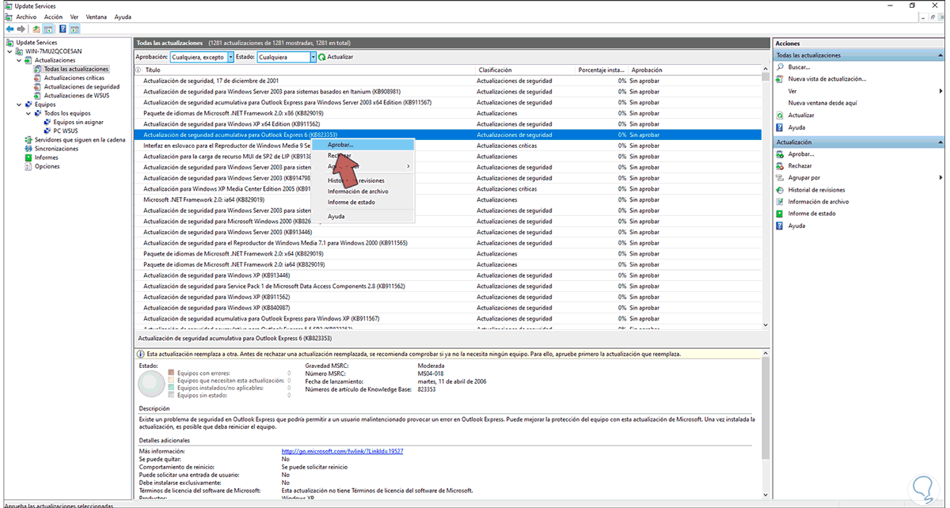Open the Aprobación filter dropdown
The width and height of the screenshot is (950, 508).
230,57
